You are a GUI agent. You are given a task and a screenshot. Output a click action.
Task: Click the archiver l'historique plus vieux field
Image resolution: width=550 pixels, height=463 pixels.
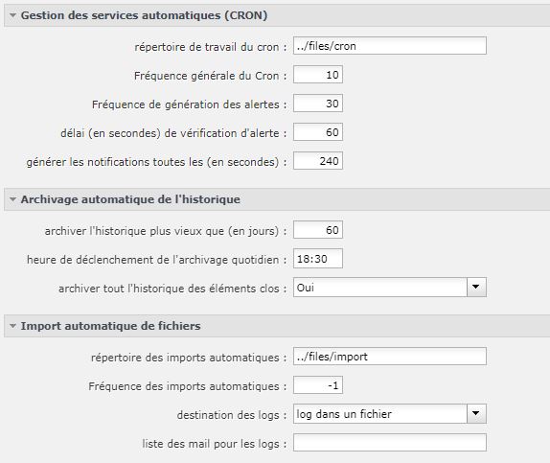(x=318, y=230)
